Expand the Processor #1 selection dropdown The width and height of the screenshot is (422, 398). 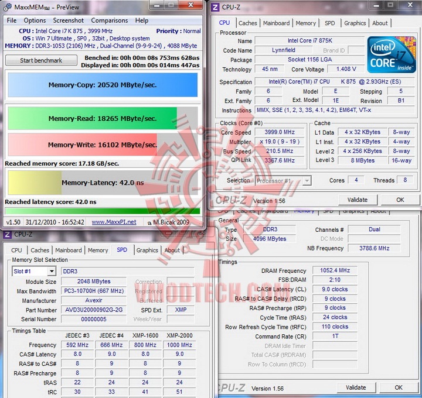[x=307, y=181]
